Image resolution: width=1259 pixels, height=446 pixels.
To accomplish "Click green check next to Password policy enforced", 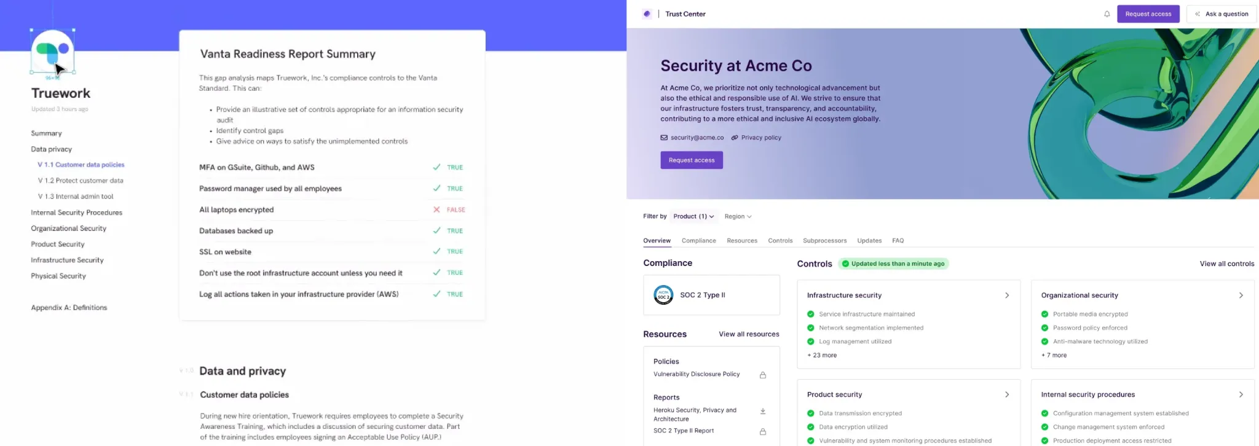I will [x=1044, y=328].
